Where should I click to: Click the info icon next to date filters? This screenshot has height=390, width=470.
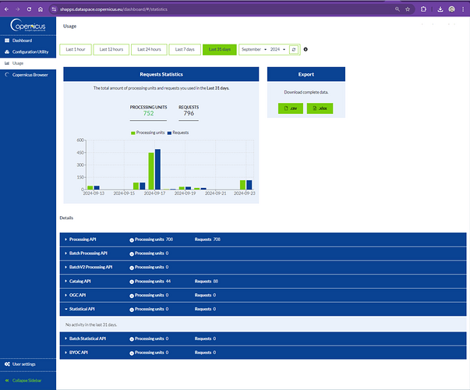tap(306, 49)
